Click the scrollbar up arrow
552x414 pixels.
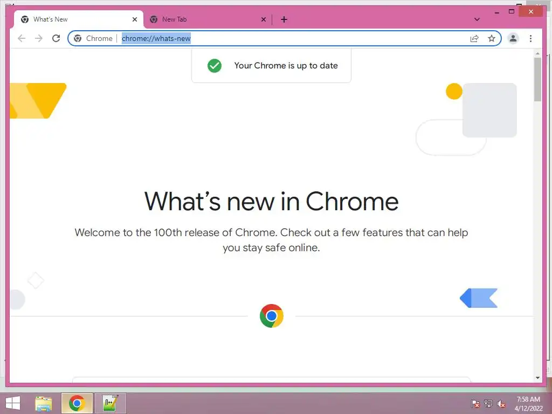pyautogui.click(x=537, y=53)
